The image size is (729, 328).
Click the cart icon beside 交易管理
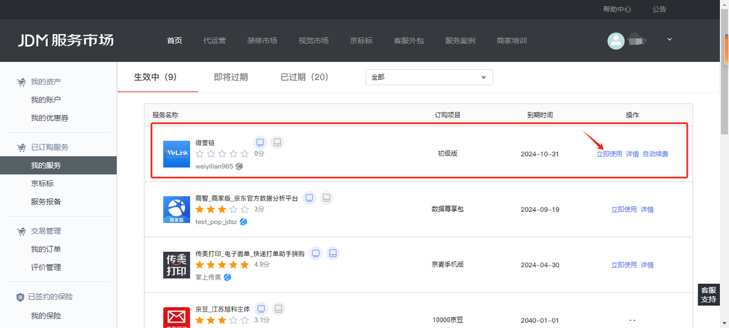pyautogui.click(x=22, y=231)
